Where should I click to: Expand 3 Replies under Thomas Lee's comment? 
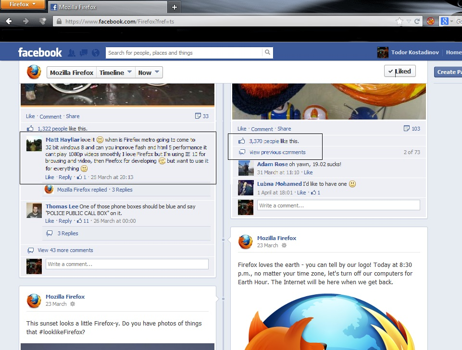pyautogui.click(x=68, y=233)
